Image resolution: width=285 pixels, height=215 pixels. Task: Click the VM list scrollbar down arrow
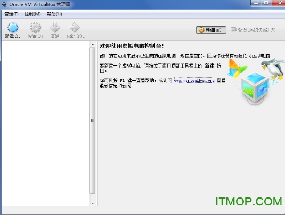coord(93,203)
